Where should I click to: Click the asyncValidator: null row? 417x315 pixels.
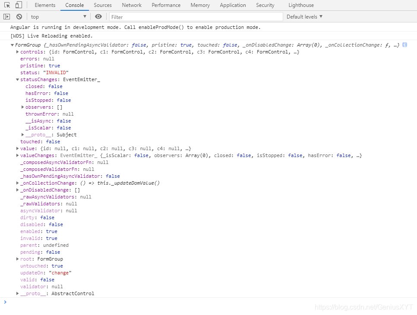[x=49, y=211]
